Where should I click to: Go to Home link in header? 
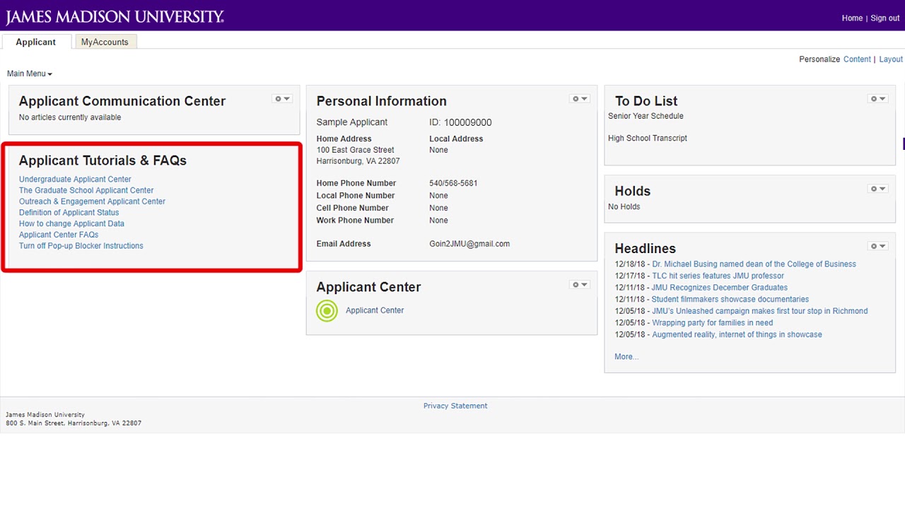click(x=852, y=18)
